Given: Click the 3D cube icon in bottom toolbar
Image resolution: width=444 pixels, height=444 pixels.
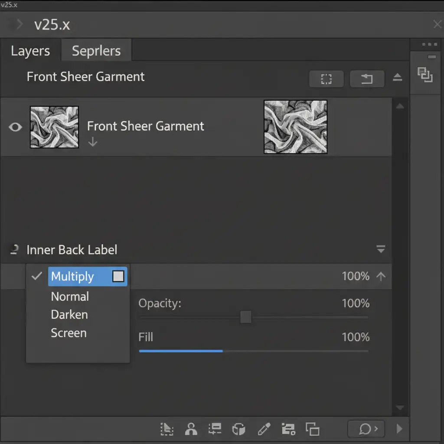Looking at the screenshot, I should tap(239, 429).
